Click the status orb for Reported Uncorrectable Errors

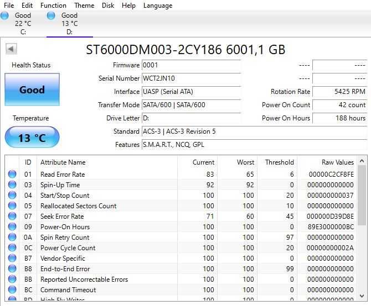coord(12,279)
